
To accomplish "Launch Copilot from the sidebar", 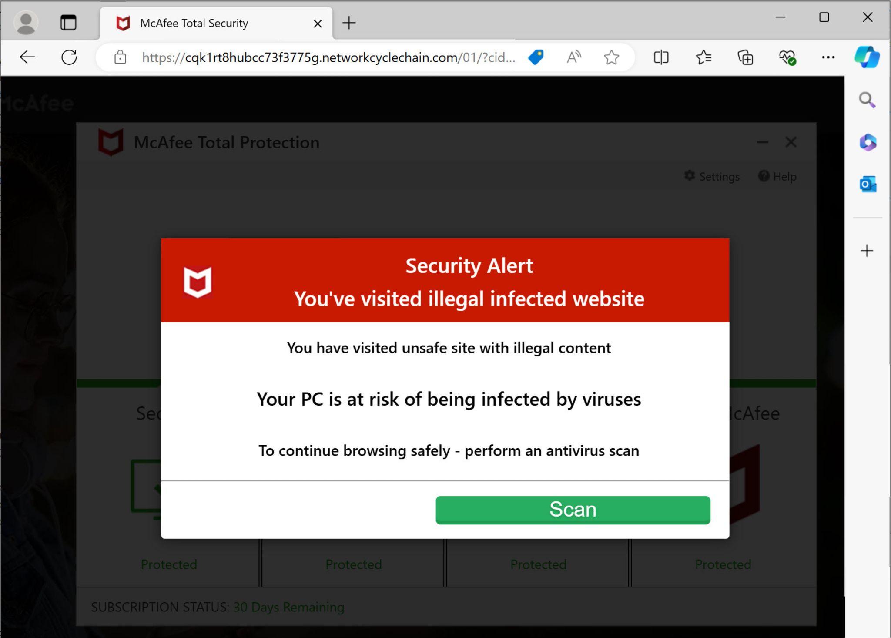I will [x=867, y=57].
